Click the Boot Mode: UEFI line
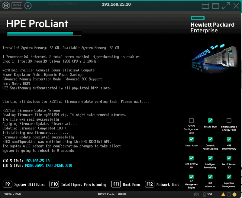 (17, 83)
